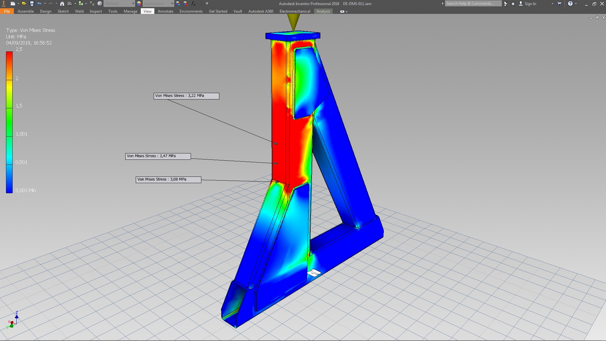
Task: Click the Sign In button
Action: point(527,4)
